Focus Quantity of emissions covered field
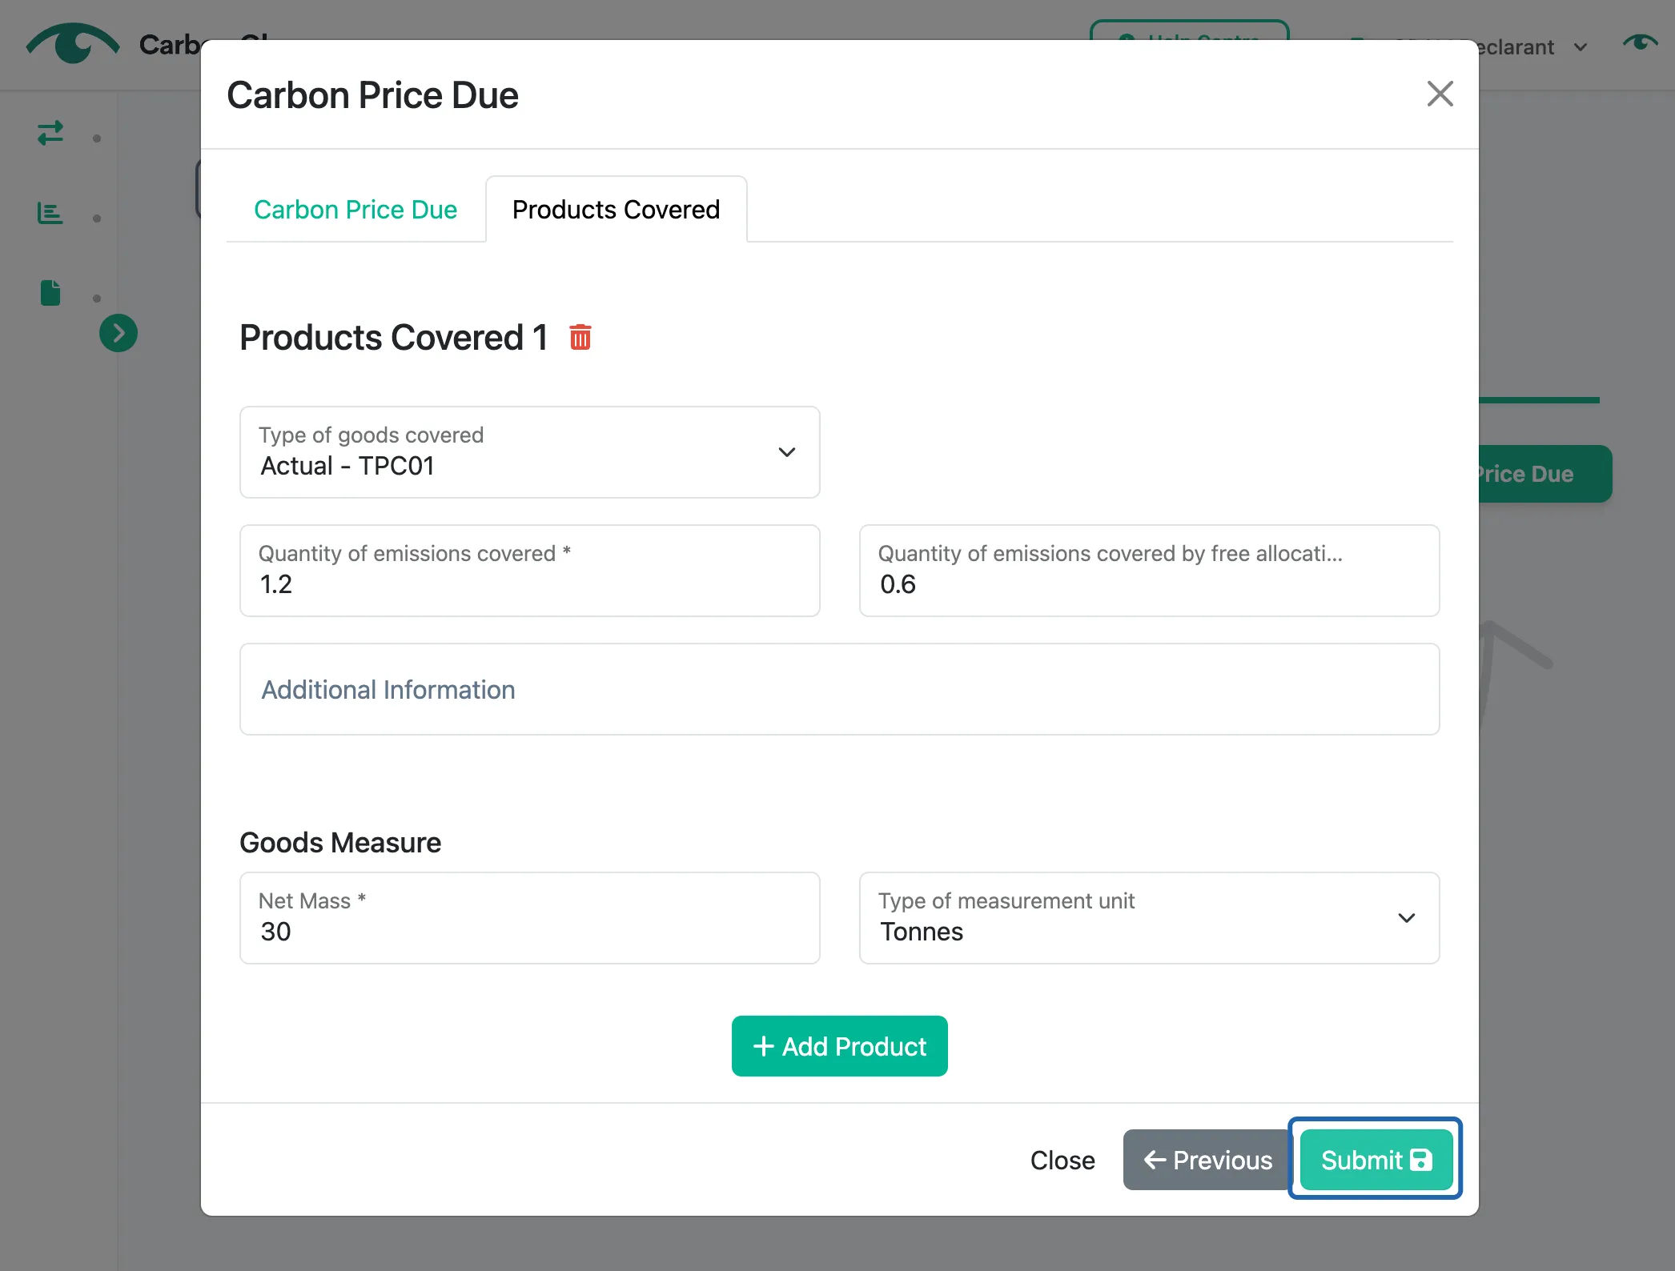This screenshot has width=1675, height=1271. coord(530,571)
